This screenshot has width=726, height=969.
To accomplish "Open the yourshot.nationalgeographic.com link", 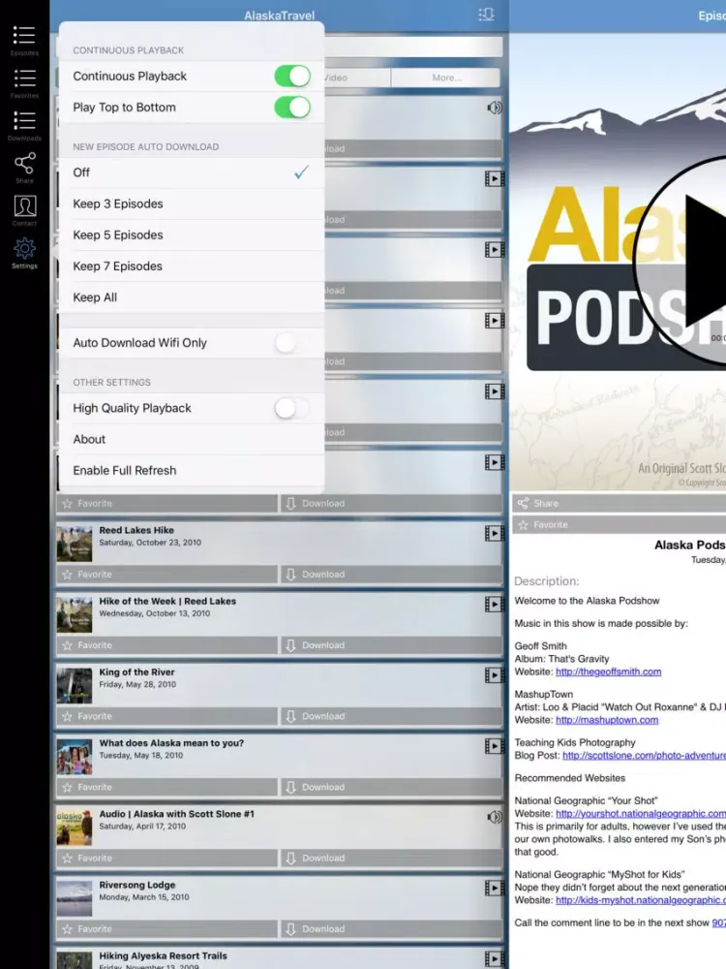I will tap(641, 814).
